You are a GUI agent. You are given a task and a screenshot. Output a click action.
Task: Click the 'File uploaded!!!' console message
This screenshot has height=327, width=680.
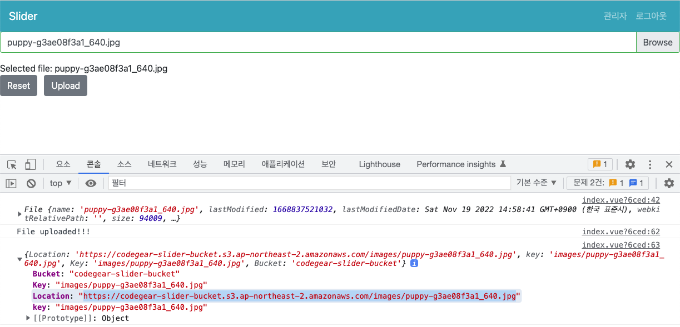tap(53, 232)
